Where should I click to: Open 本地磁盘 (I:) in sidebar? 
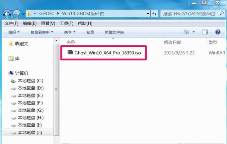tap(30, 125)
